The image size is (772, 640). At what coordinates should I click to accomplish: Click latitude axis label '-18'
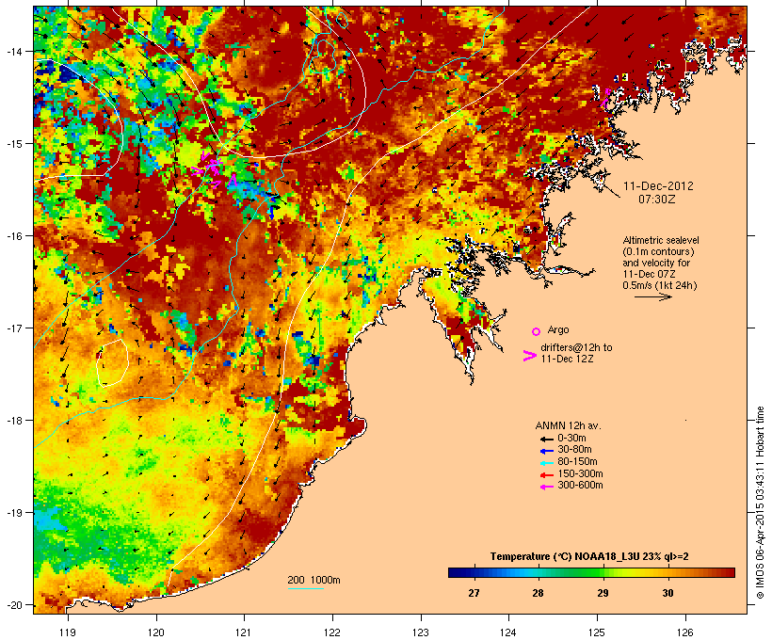[14, 420]
